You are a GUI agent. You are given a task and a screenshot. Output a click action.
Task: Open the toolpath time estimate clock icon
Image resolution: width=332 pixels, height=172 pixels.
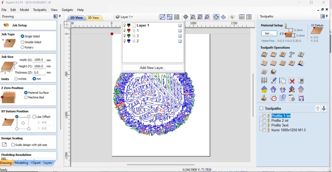(x=273, y=98)
